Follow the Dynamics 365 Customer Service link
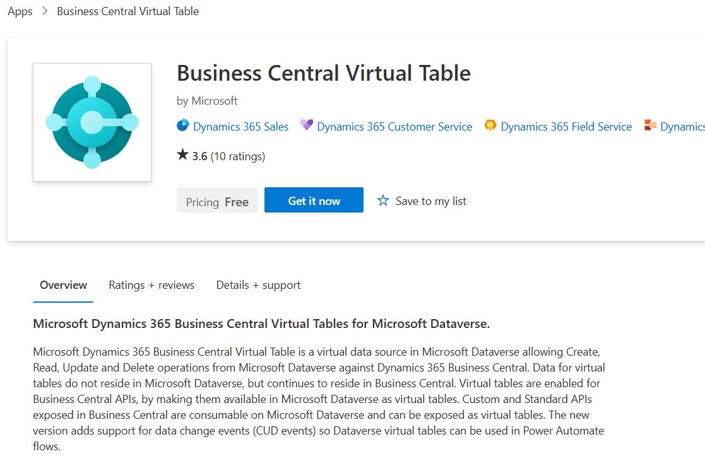Screen dimensions: 705x473 (x=393, y=126)
